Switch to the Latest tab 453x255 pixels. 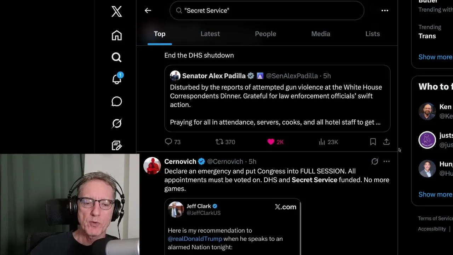(x=210, y=34)
